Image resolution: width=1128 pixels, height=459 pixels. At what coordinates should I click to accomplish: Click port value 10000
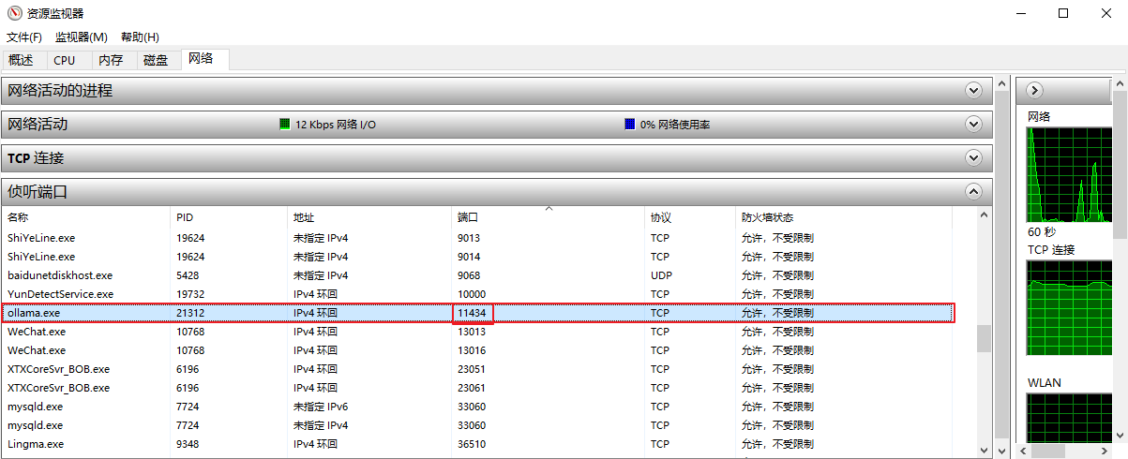click(x=472, y=294)
